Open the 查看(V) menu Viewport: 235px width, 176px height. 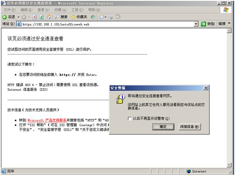click(x=43, y=10)
